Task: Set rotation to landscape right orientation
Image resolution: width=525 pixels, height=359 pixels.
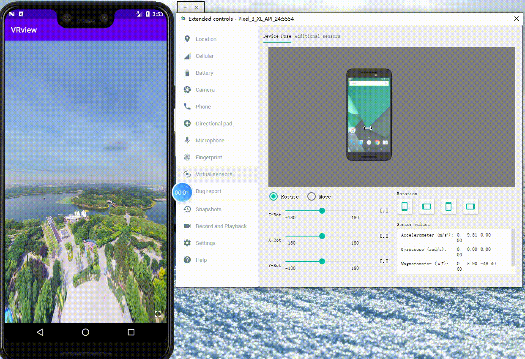Action: [470, 207]
